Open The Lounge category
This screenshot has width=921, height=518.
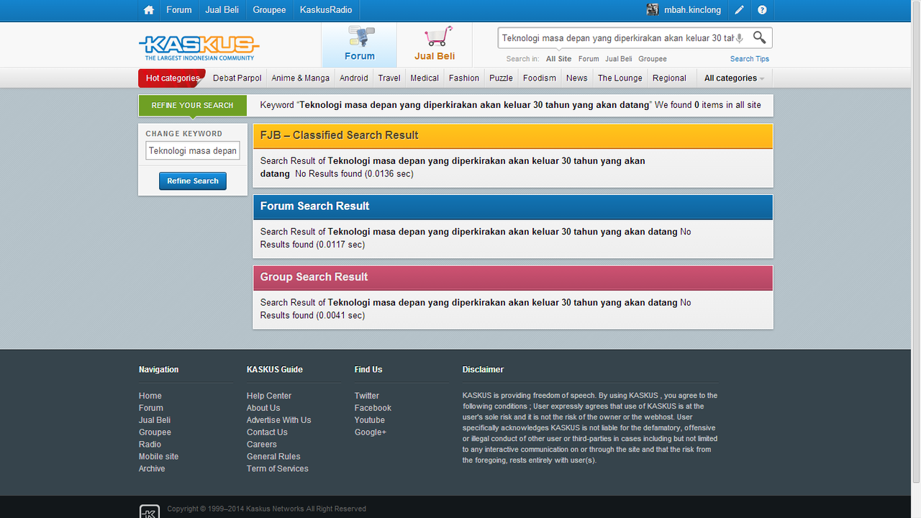click(x=620, y=78)
